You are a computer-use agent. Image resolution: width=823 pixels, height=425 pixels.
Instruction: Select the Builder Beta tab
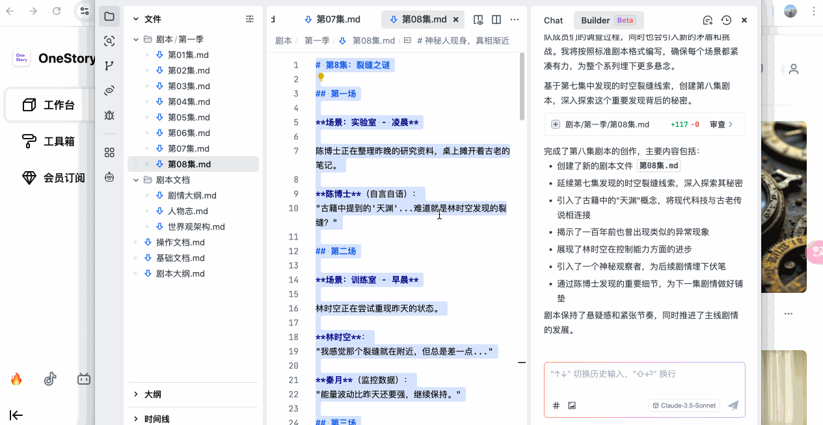coord(608,20)
